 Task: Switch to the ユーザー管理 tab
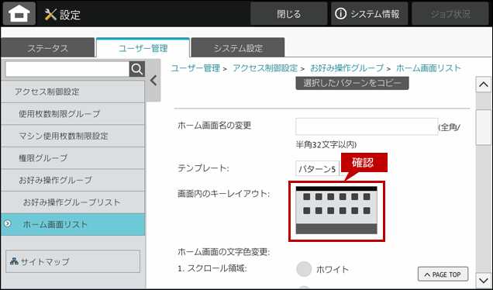coord(143,48)
